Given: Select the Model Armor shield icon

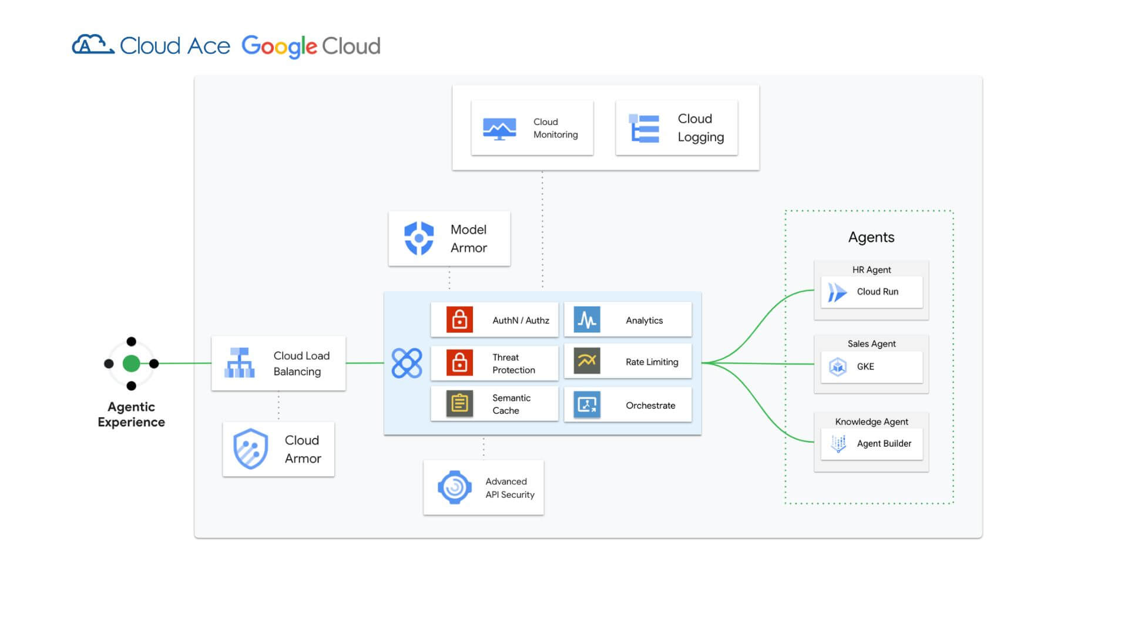Looking at the screenshot, I should click(x=419, y=238).
